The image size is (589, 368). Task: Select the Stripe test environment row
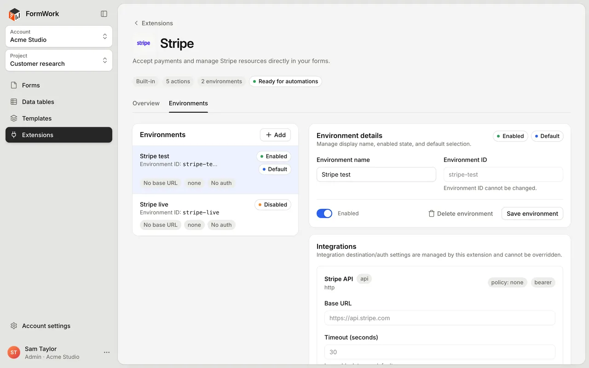pos(215,170)
